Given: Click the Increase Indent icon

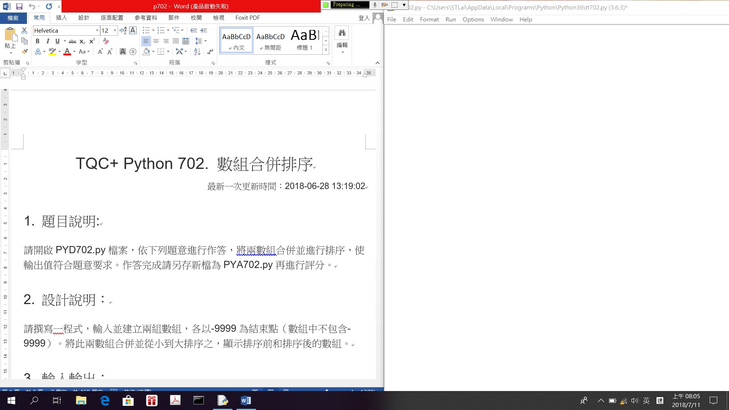Looking at the screenshot, I should (204, 30).
